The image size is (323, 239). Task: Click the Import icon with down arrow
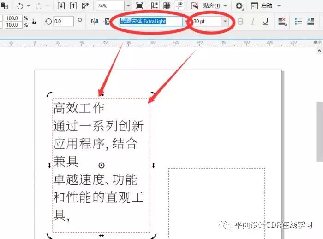tap(61, 6)
